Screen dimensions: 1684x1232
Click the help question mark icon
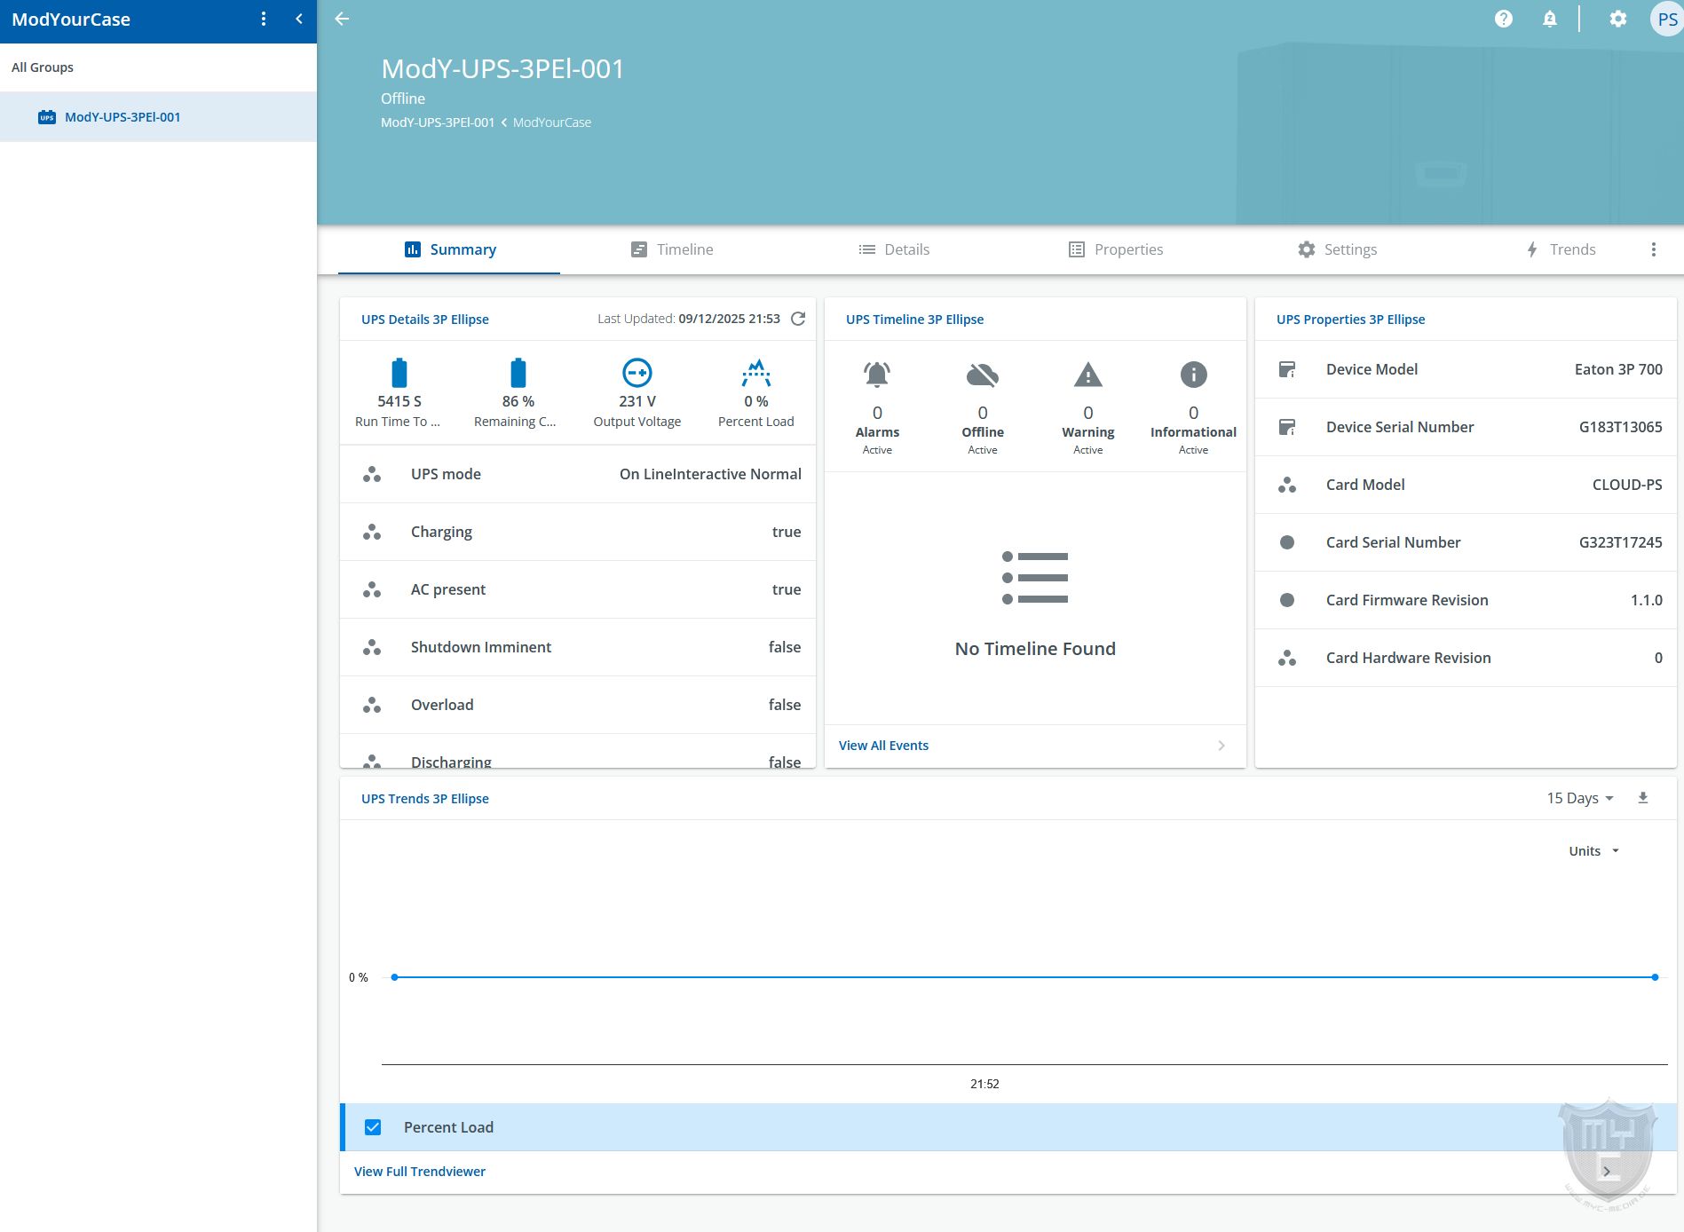tap(1503, 19)
